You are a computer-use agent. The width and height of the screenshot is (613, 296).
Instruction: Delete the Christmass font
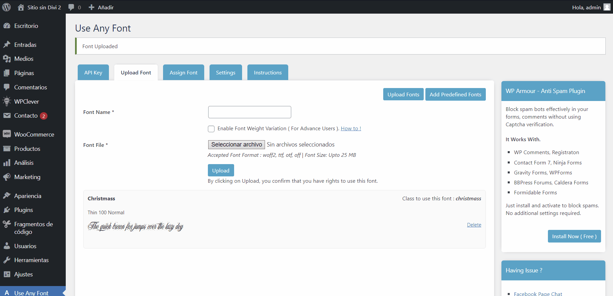tap(474, 225)
